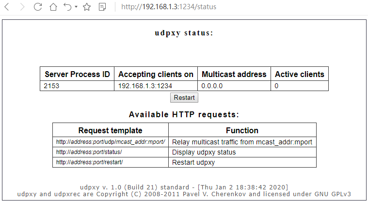Screen dimensions: 368x202
Task: Click the udpxy v. 1.0 build version line
Action: click(184, 187)
